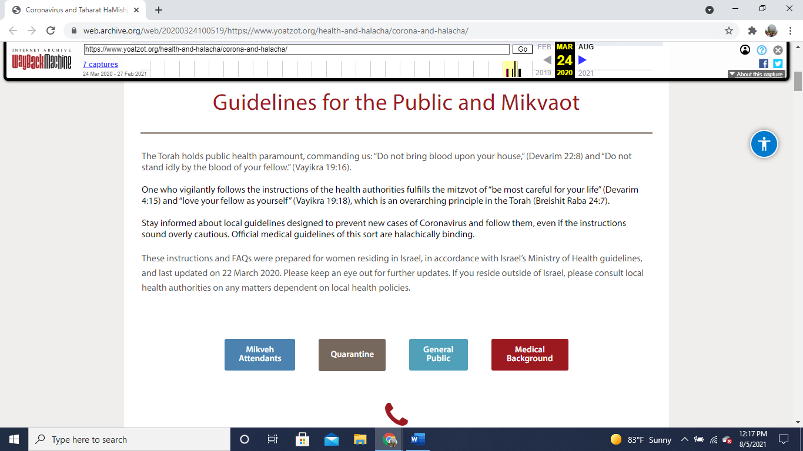803x451 pixels.
Task: Expand About this capture dropdown
Action: point(756,75)
